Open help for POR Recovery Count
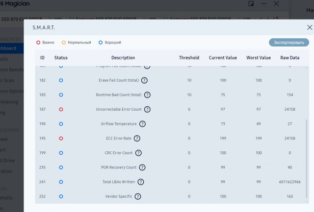This screenshot has height=212, width=314. [142, 167]
